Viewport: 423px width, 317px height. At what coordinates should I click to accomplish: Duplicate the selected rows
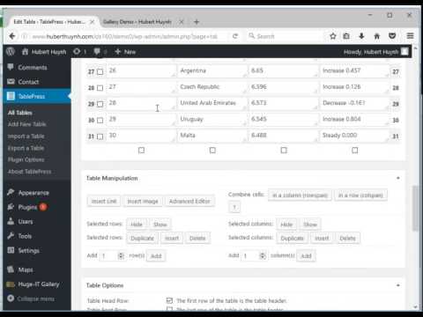coord(143,238)
